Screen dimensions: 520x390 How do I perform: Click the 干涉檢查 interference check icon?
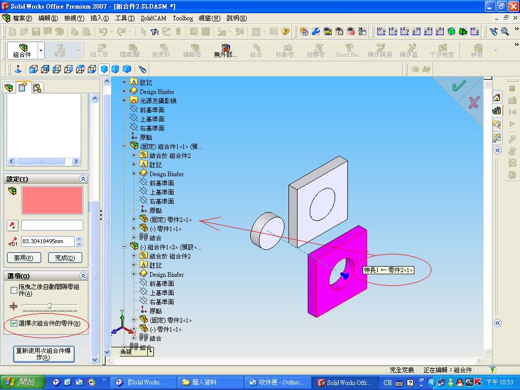coord(442,50)
